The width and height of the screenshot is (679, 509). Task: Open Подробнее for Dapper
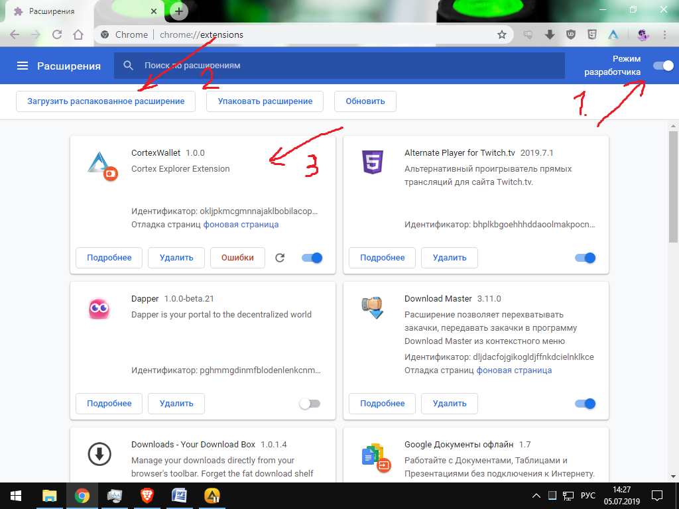tap(109, 404)
